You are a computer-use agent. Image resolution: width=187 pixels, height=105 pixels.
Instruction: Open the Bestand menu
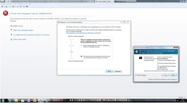pyautogui.click(x=3, y=4)
